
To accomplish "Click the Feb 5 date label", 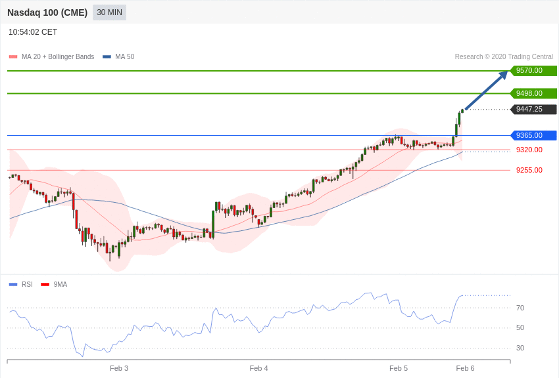I will [399, 368].
